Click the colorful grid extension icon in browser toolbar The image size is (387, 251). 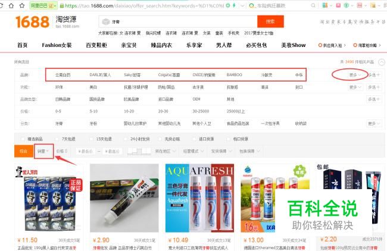click(325, 5)
